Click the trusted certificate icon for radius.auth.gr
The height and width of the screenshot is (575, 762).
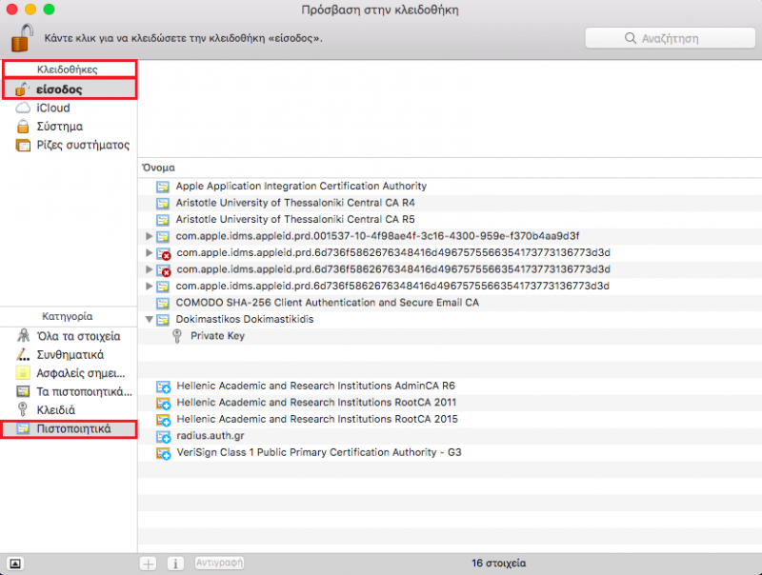tap(164, 437)
